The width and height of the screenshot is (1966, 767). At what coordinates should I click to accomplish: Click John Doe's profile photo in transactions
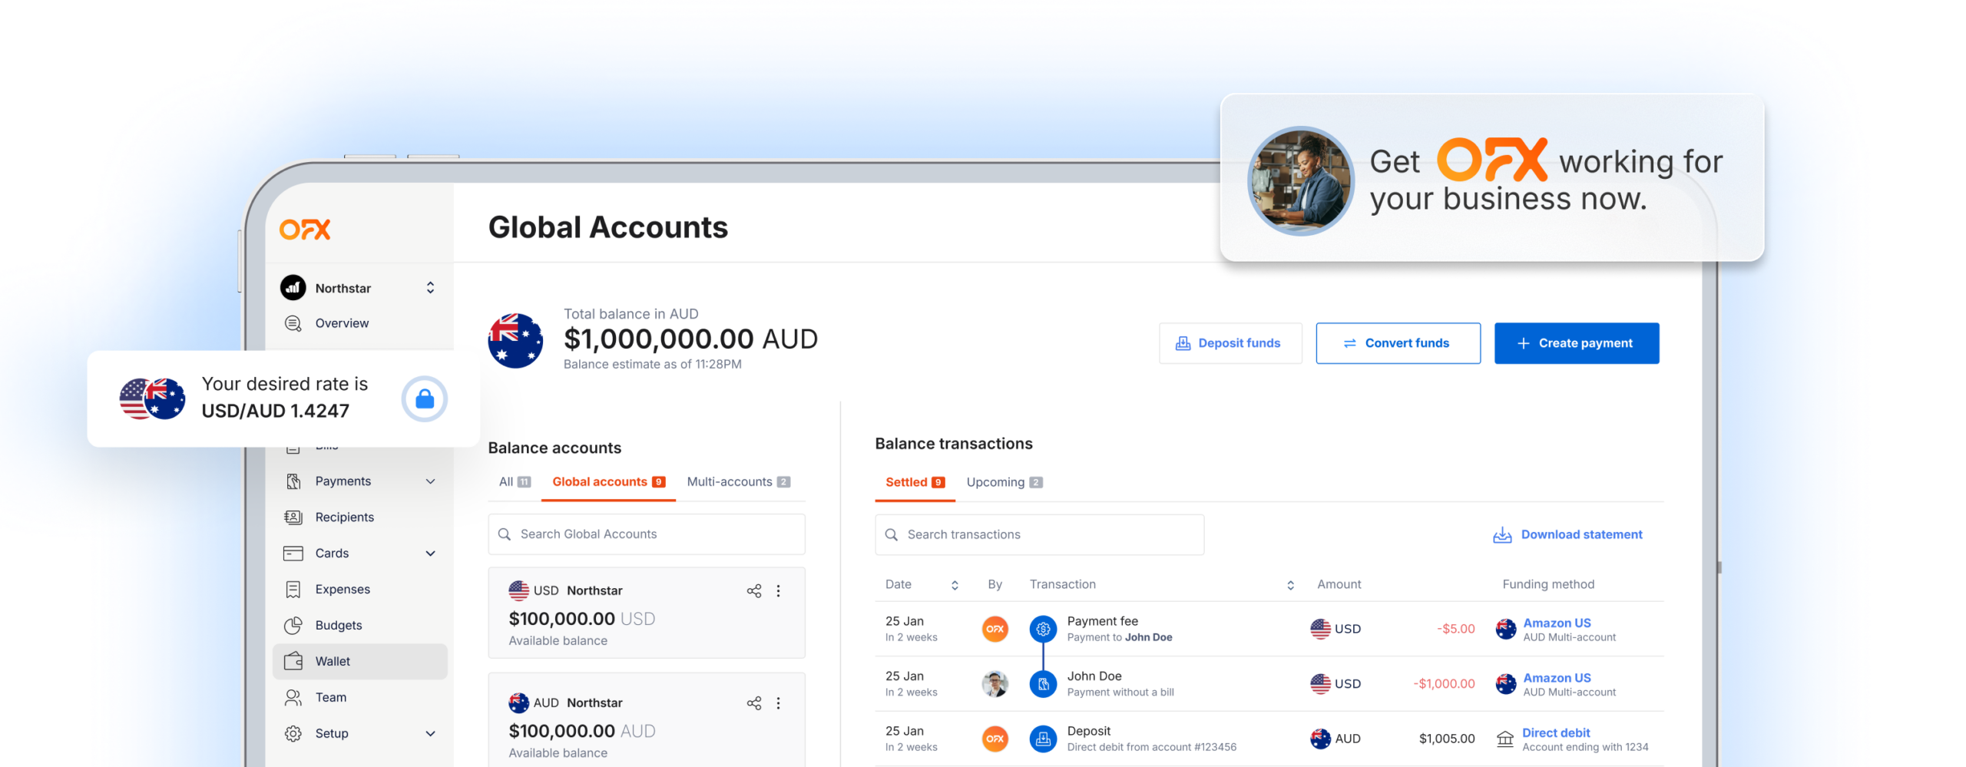click(x=995, y=684)
